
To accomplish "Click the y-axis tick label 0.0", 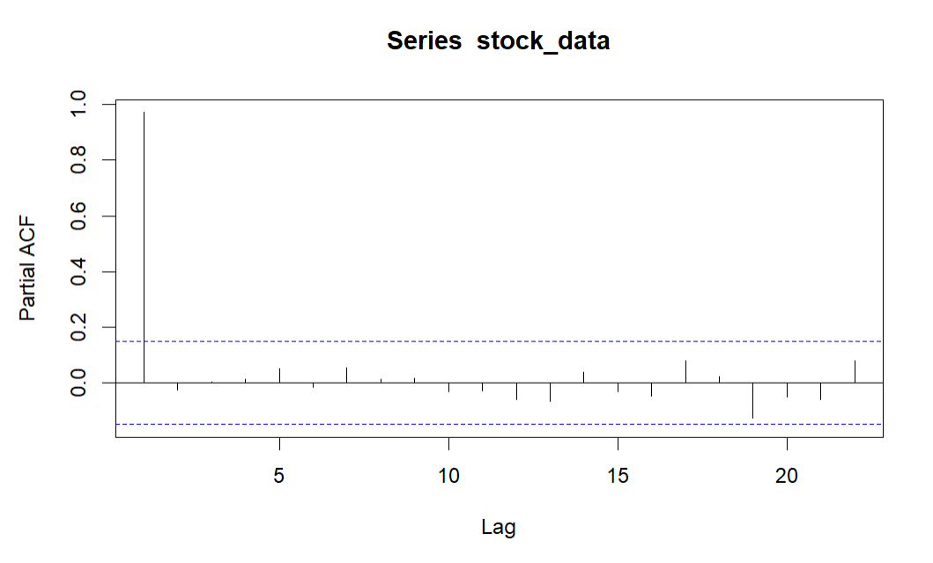I will [78, 383].
